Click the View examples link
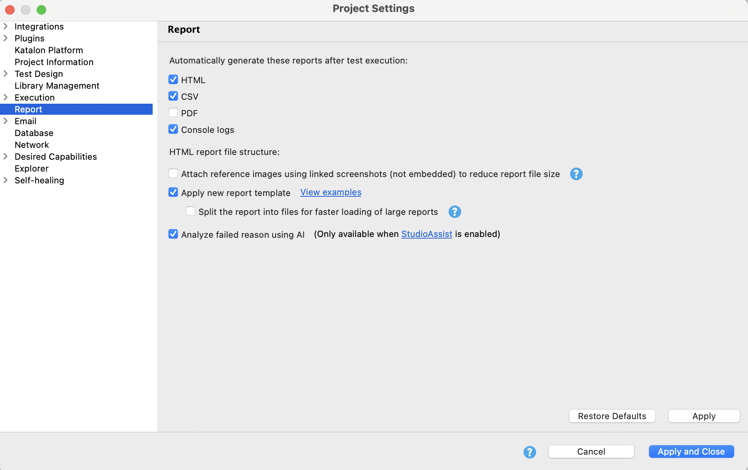The width and height of the screenshot is (748, 470). coord(330,192)
